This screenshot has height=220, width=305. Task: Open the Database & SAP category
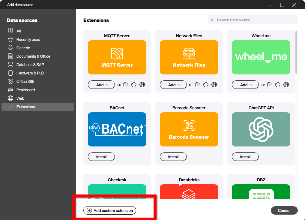coord(30,65)
